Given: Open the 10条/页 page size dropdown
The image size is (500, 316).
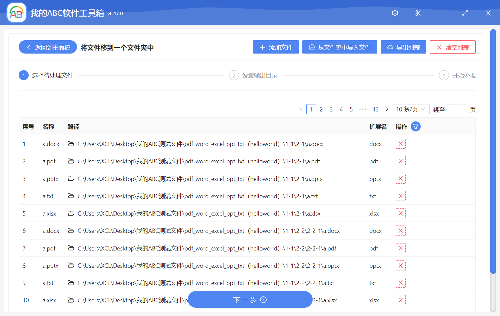Looking at the screenshot, I should (x=411, y=109).
